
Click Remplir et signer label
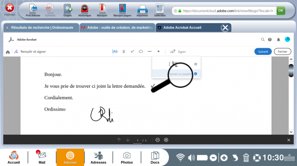(x=33, y=51)
